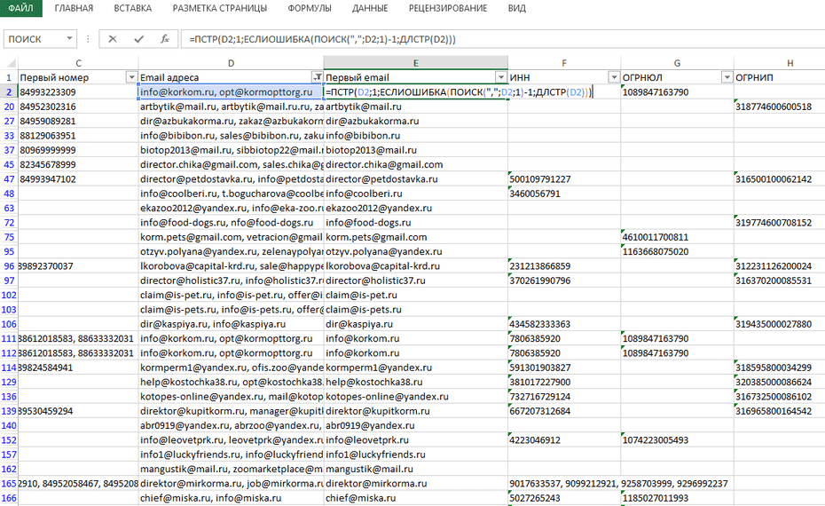Click ОГРНЮЛ cell 4610011700811

(x=677, y=237)
